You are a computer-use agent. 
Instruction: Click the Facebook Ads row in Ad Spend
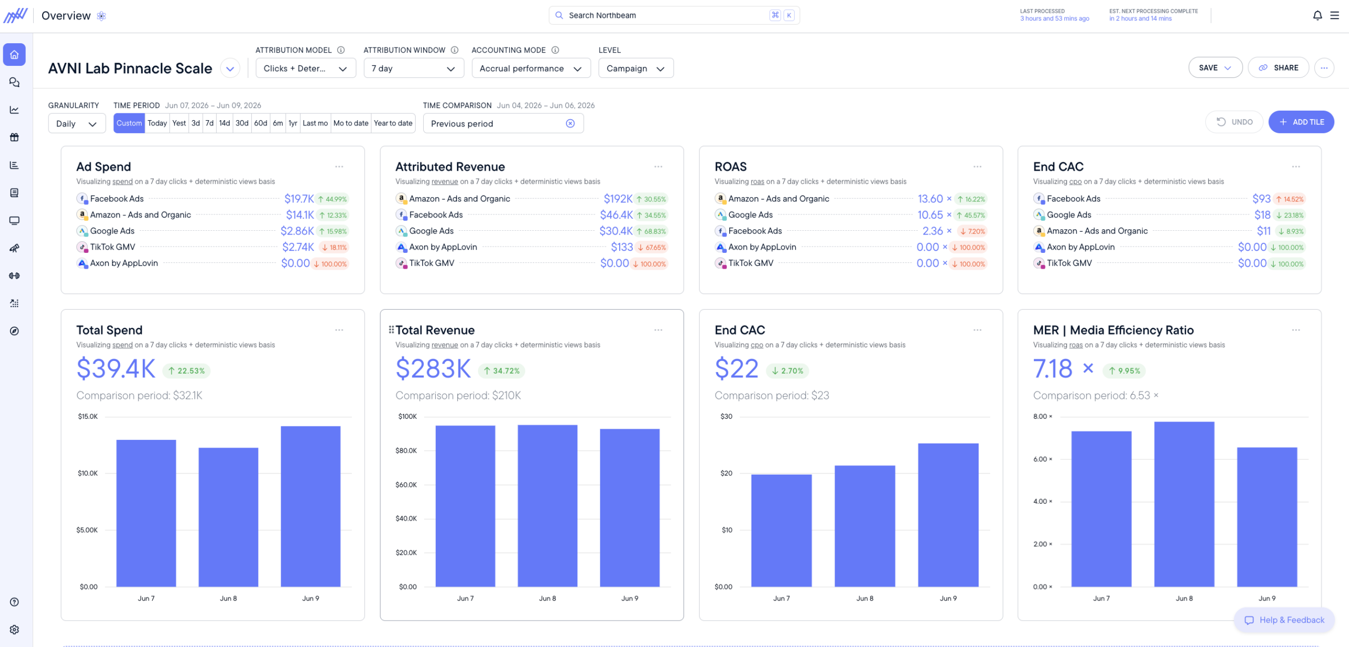[x=212, y=199]
